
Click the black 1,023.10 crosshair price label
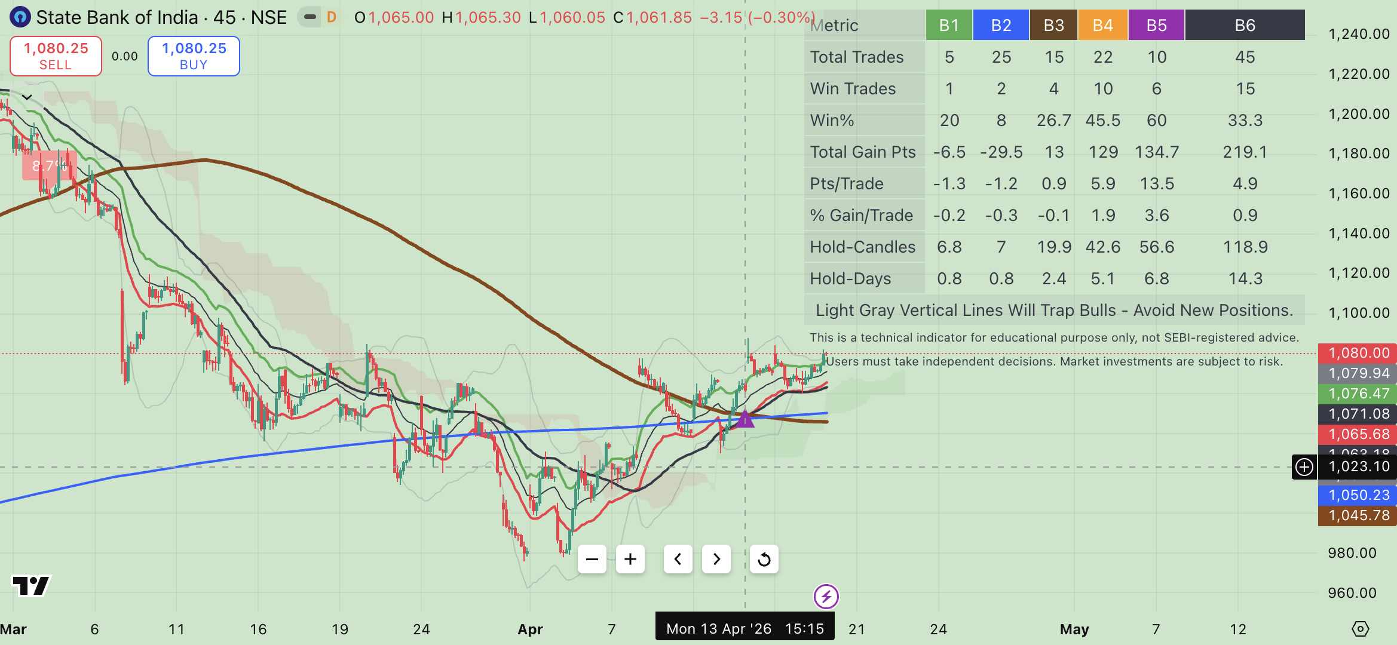pos(1358,467)
